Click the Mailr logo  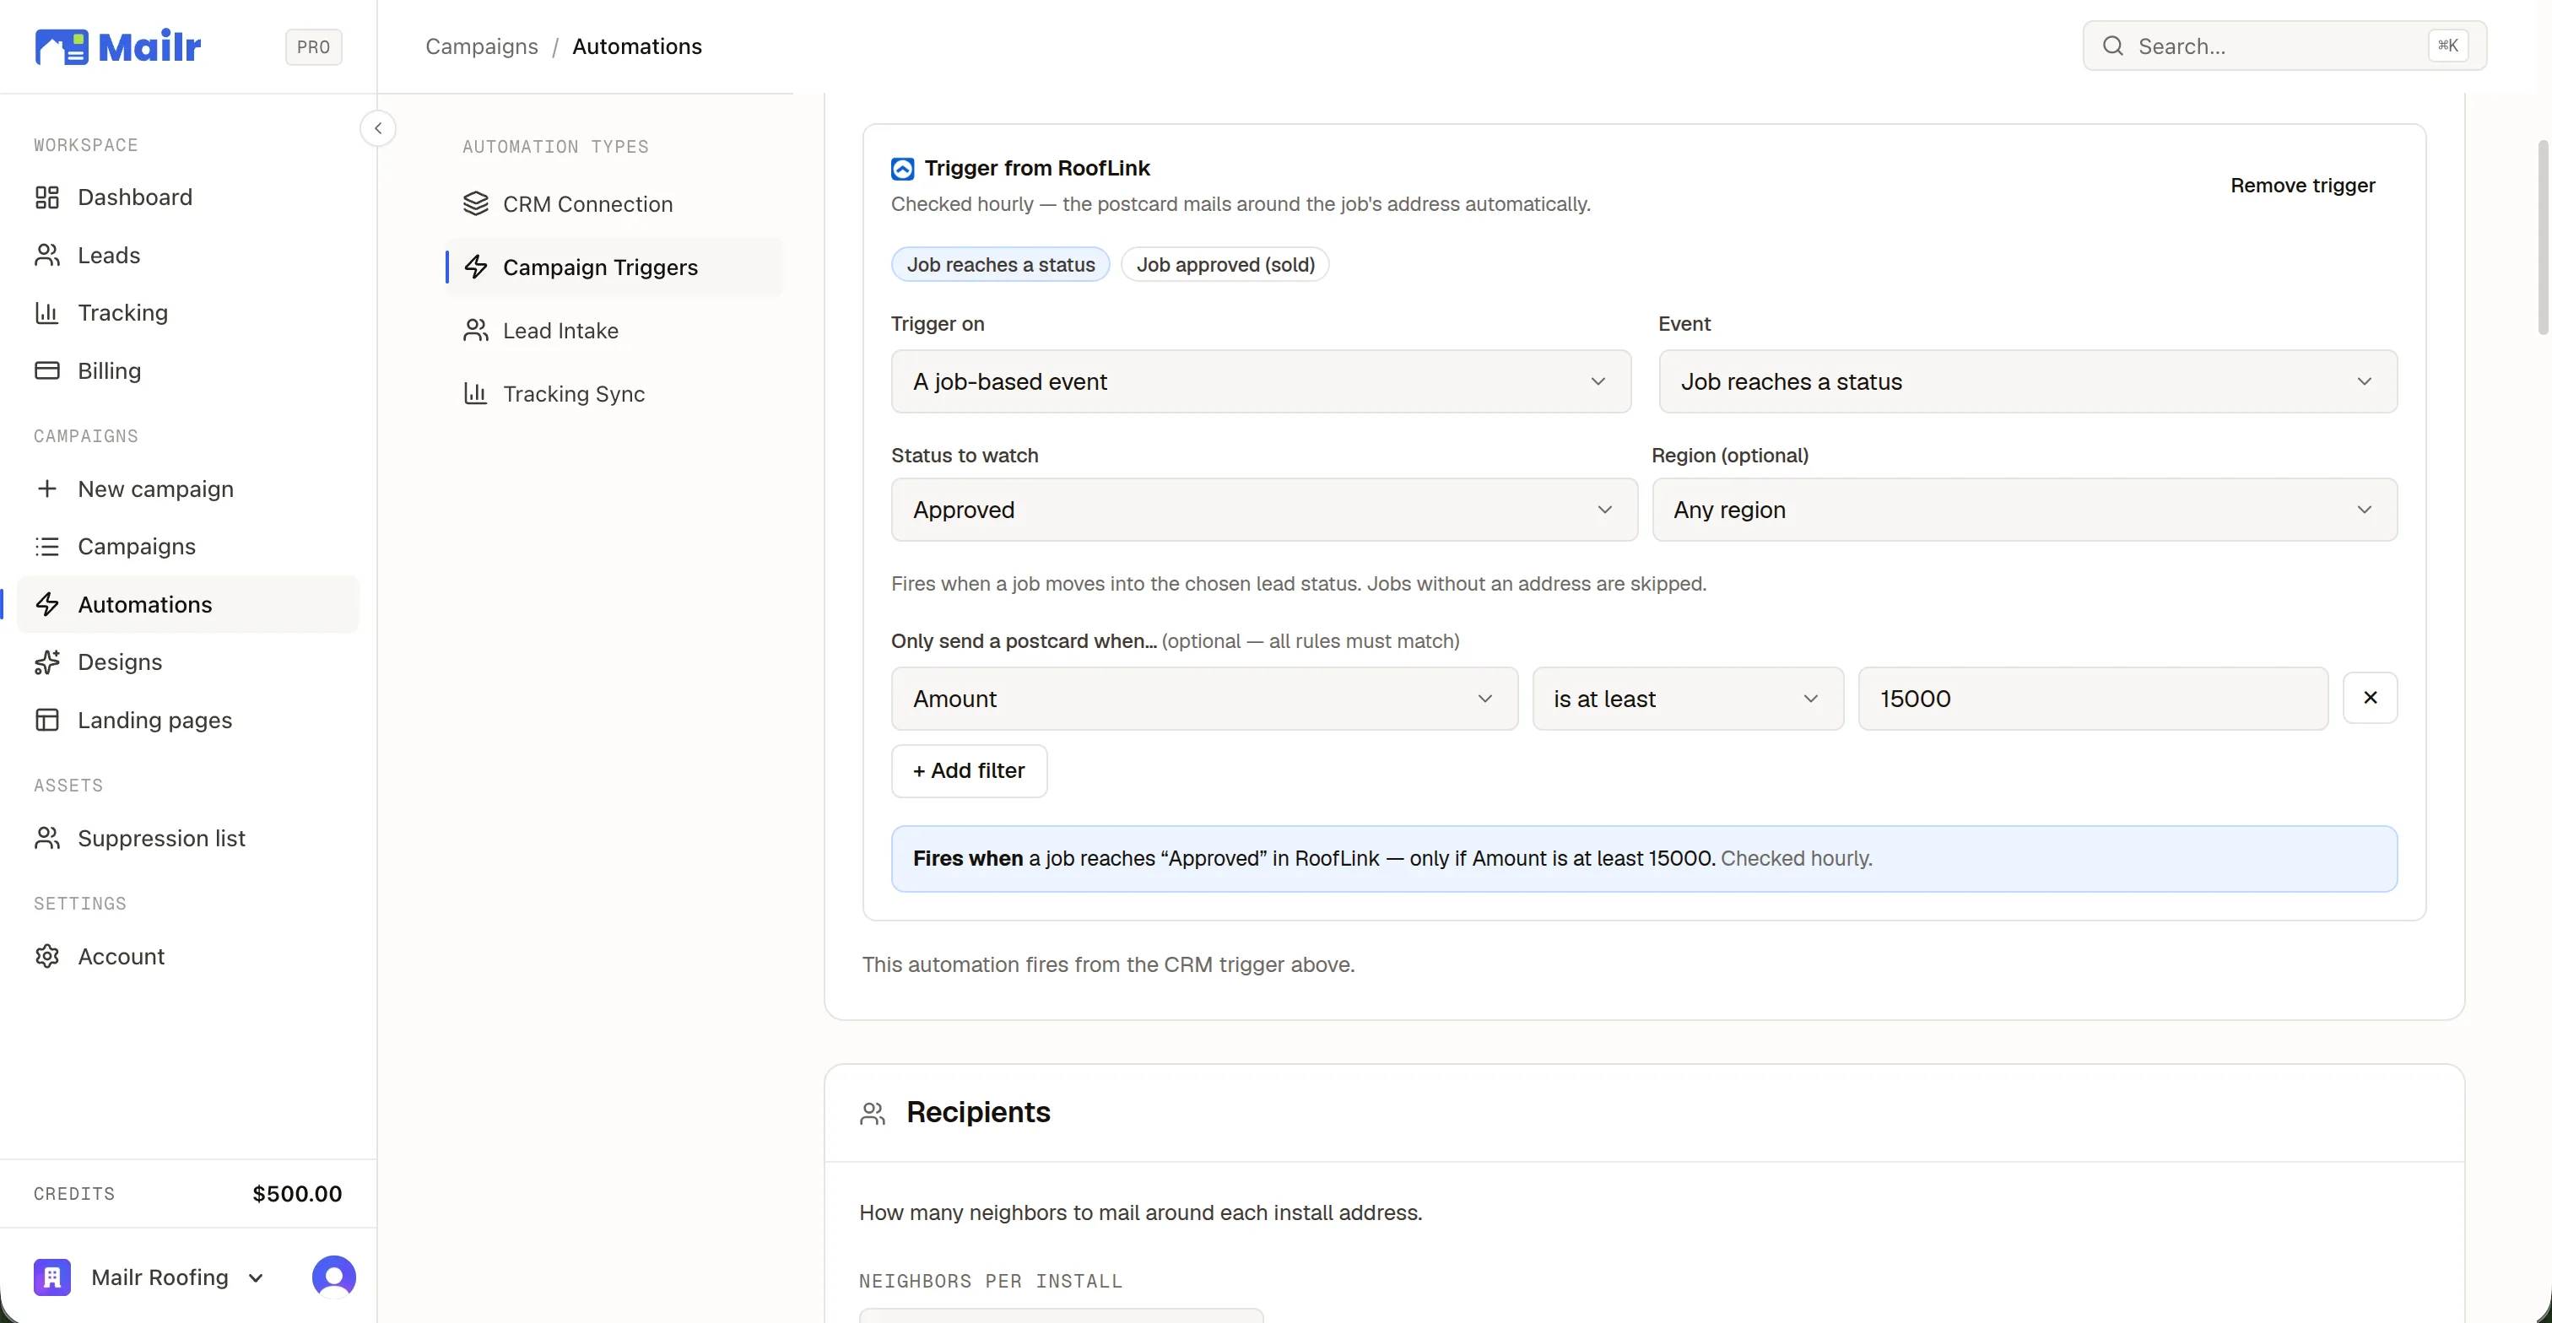point(118,46)
